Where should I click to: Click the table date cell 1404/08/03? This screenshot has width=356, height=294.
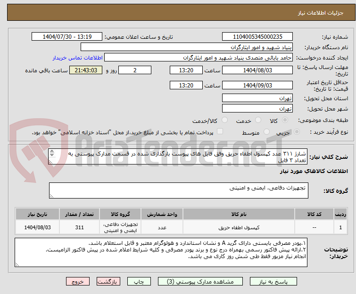click(37, 227)
